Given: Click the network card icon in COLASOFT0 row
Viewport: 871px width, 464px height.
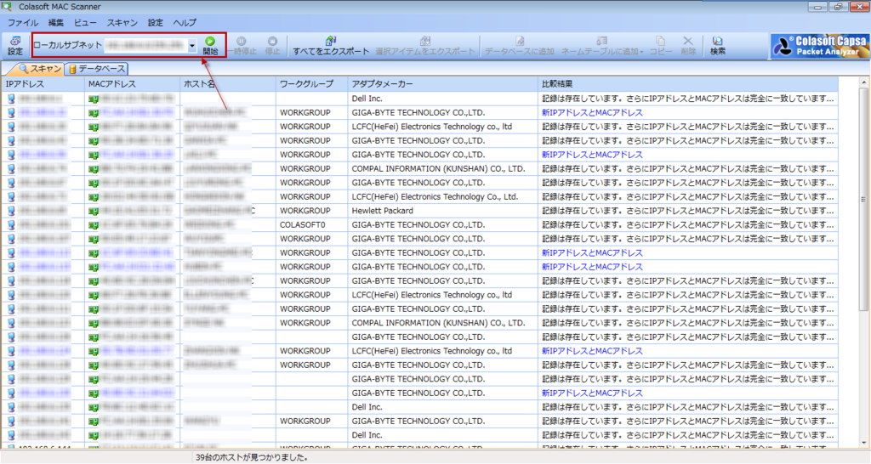Looking at the screenshot, I should 94,225.
